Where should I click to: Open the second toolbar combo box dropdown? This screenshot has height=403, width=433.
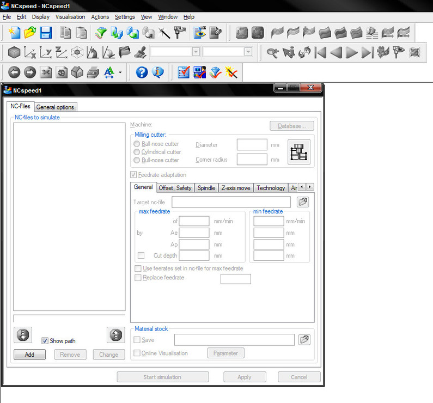(x=248, y=52)
